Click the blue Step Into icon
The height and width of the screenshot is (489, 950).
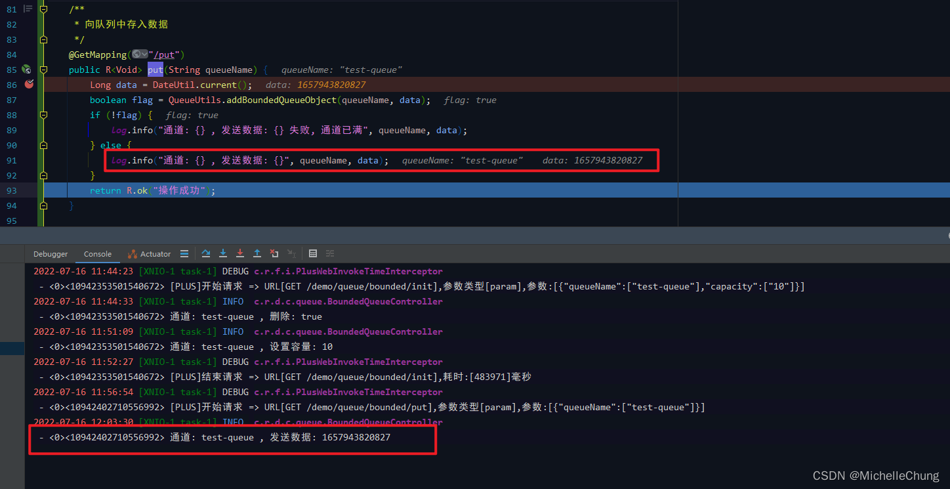[x=223, y=253]
